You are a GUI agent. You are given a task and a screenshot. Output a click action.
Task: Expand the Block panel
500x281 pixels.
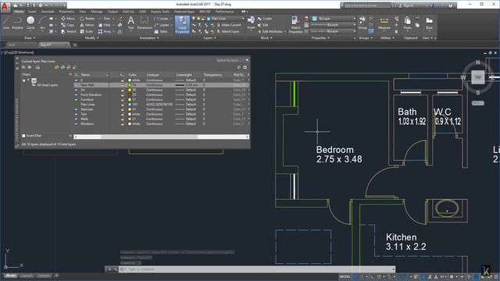click(x=266, y=38)
